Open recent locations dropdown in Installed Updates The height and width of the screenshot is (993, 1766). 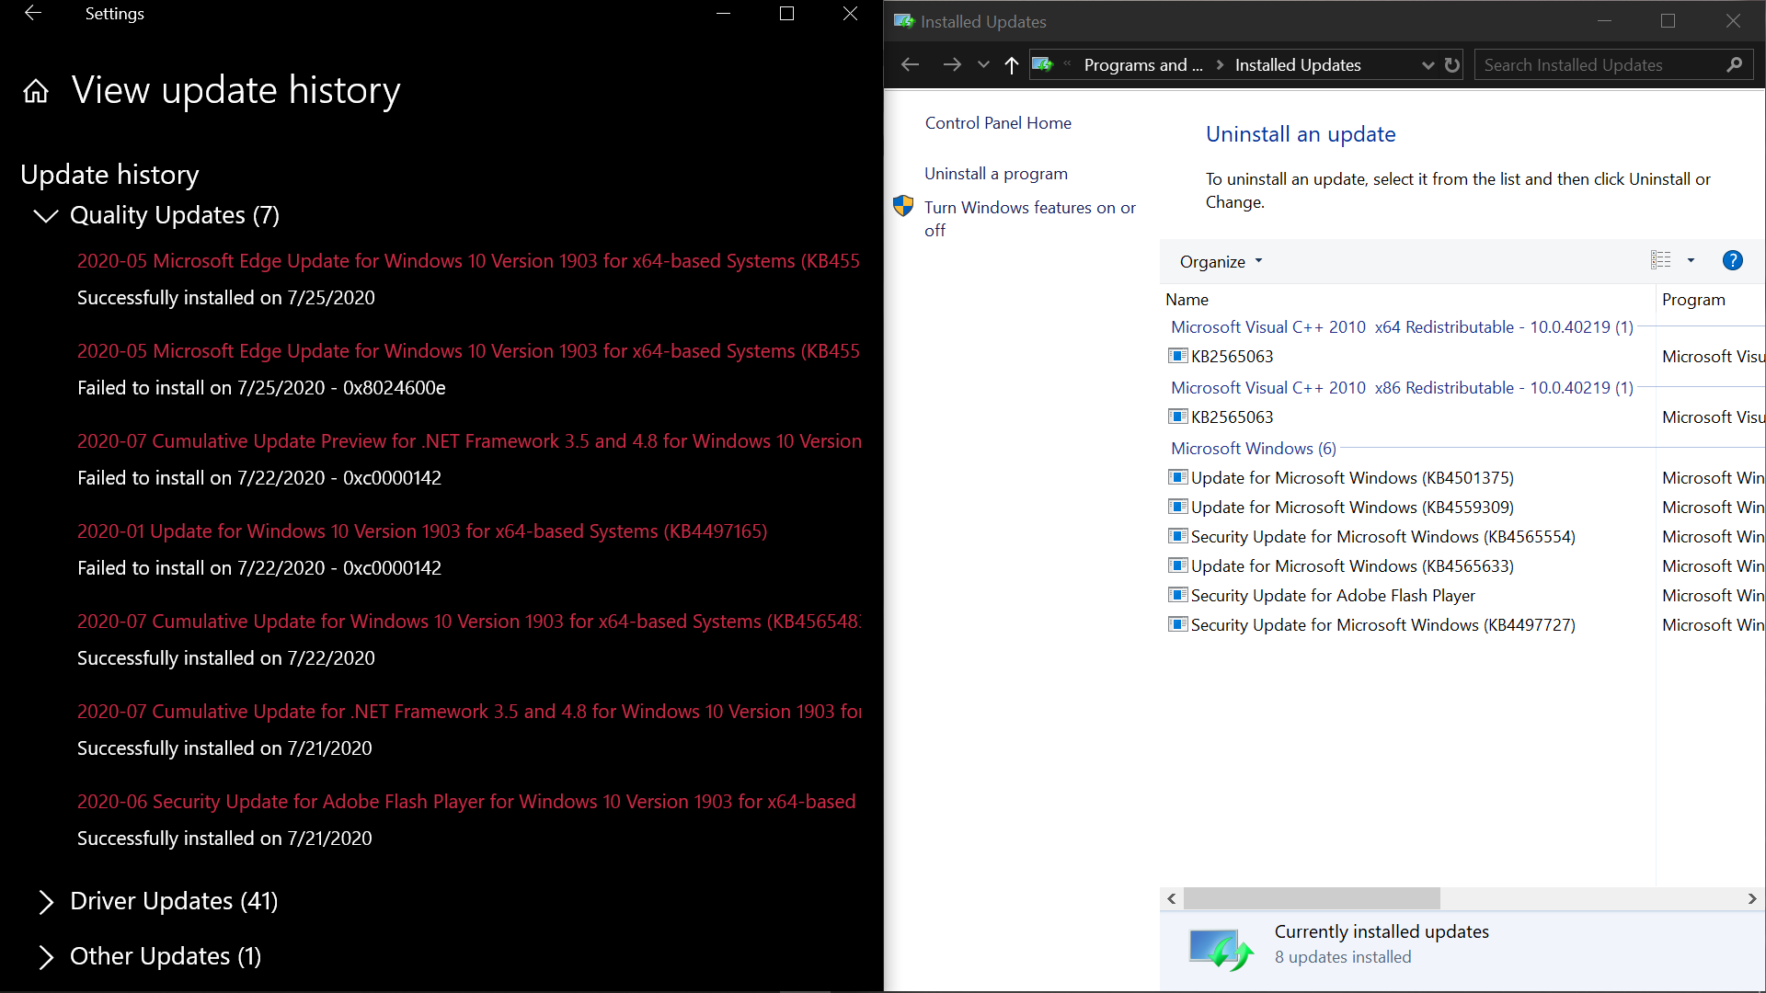pyautogui.click(x=983, y=65)
